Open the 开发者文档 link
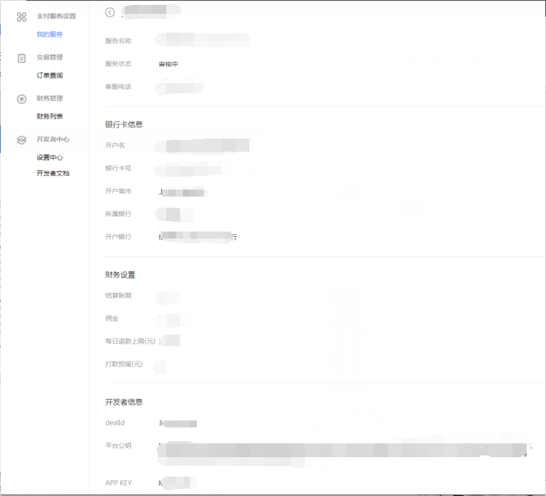The image size is (546, 496). coord(53,173)
